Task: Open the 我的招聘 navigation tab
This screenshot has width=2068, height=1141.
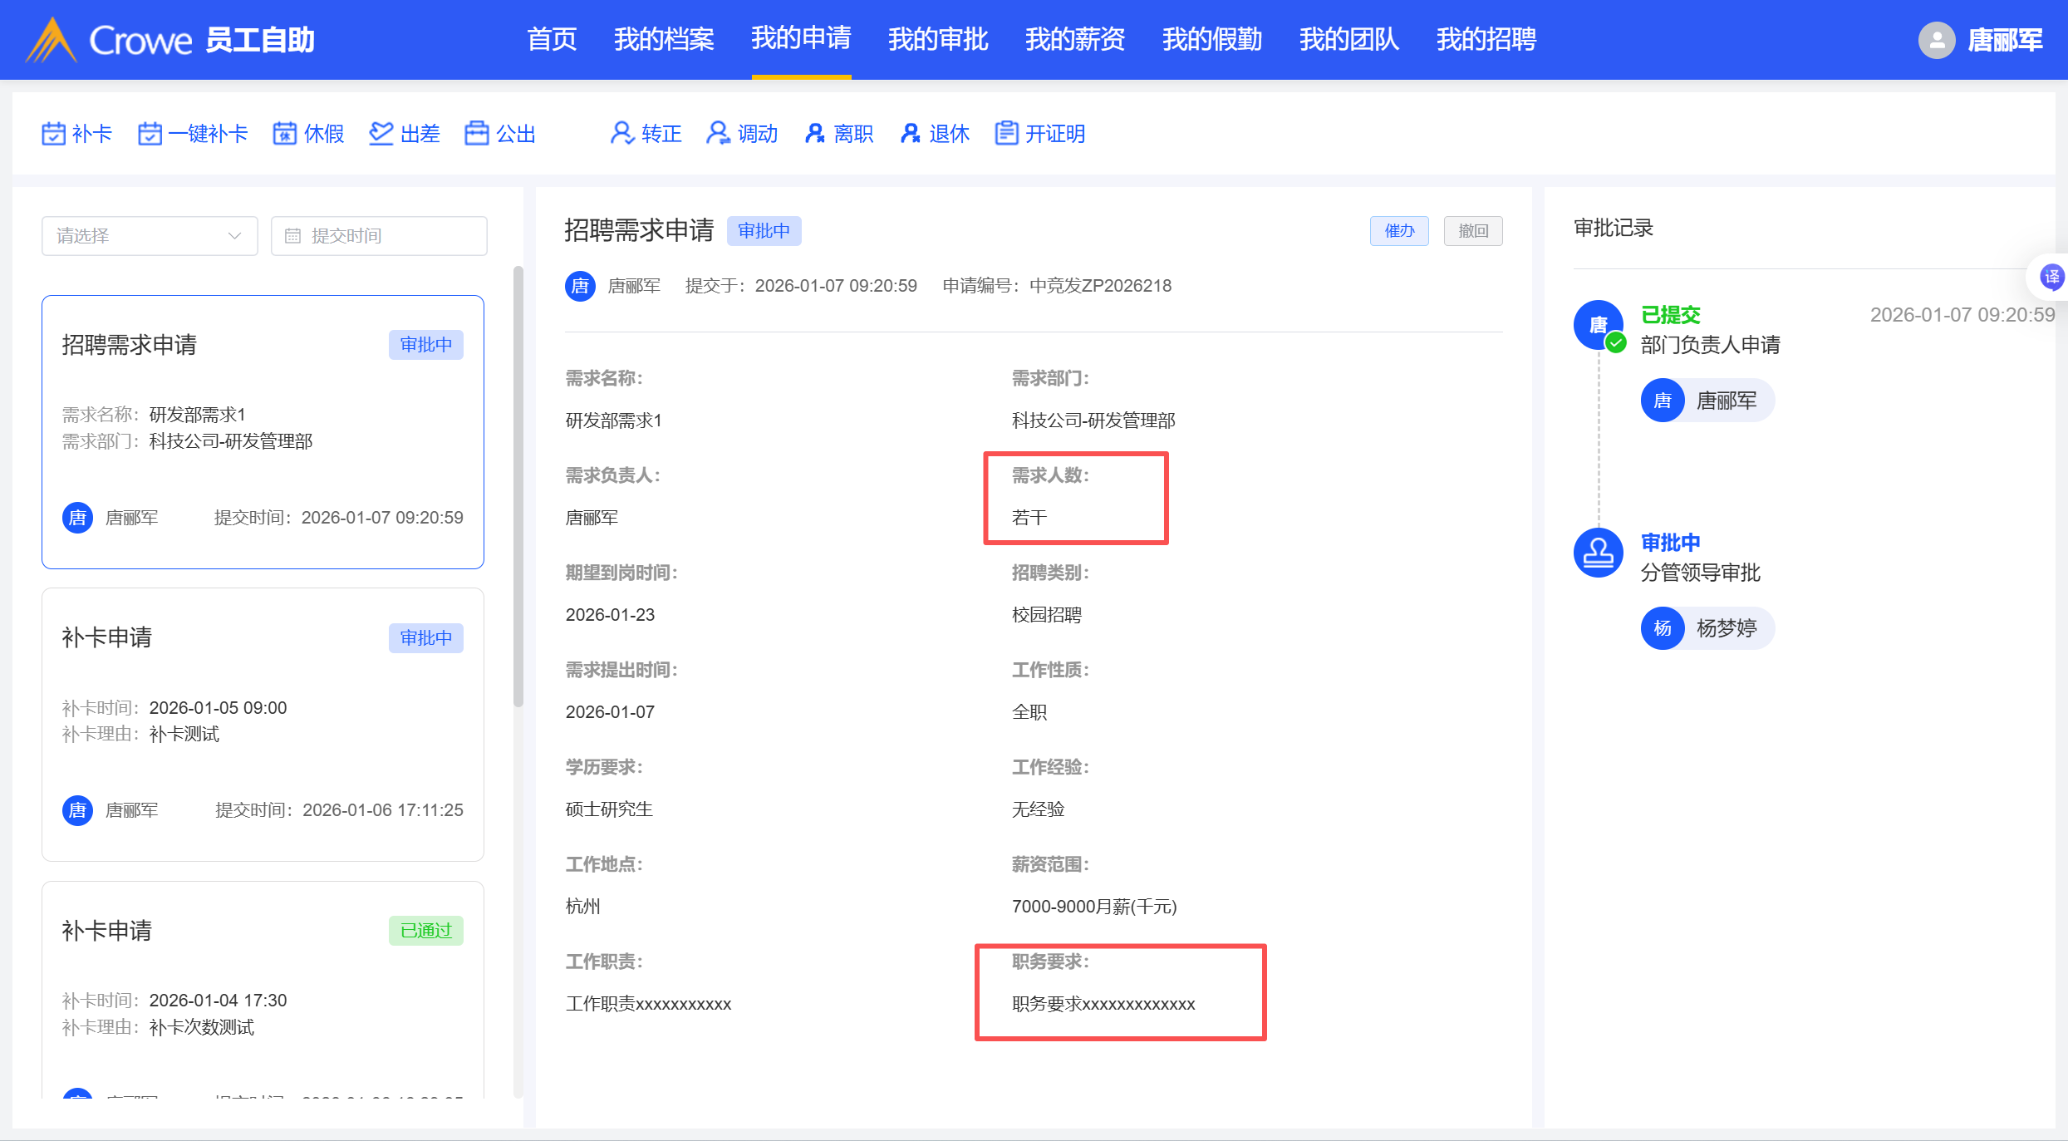Action: coord(1486,39)
